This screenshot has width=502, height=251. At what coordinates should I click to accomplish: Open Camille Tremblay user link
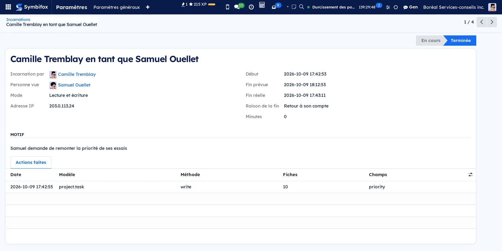tap(77, 74)
